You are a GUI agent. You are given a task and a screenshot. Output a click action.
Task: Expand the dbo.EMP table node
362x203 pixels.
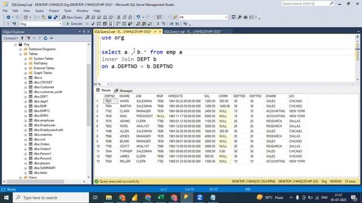(x=25, y=106)
